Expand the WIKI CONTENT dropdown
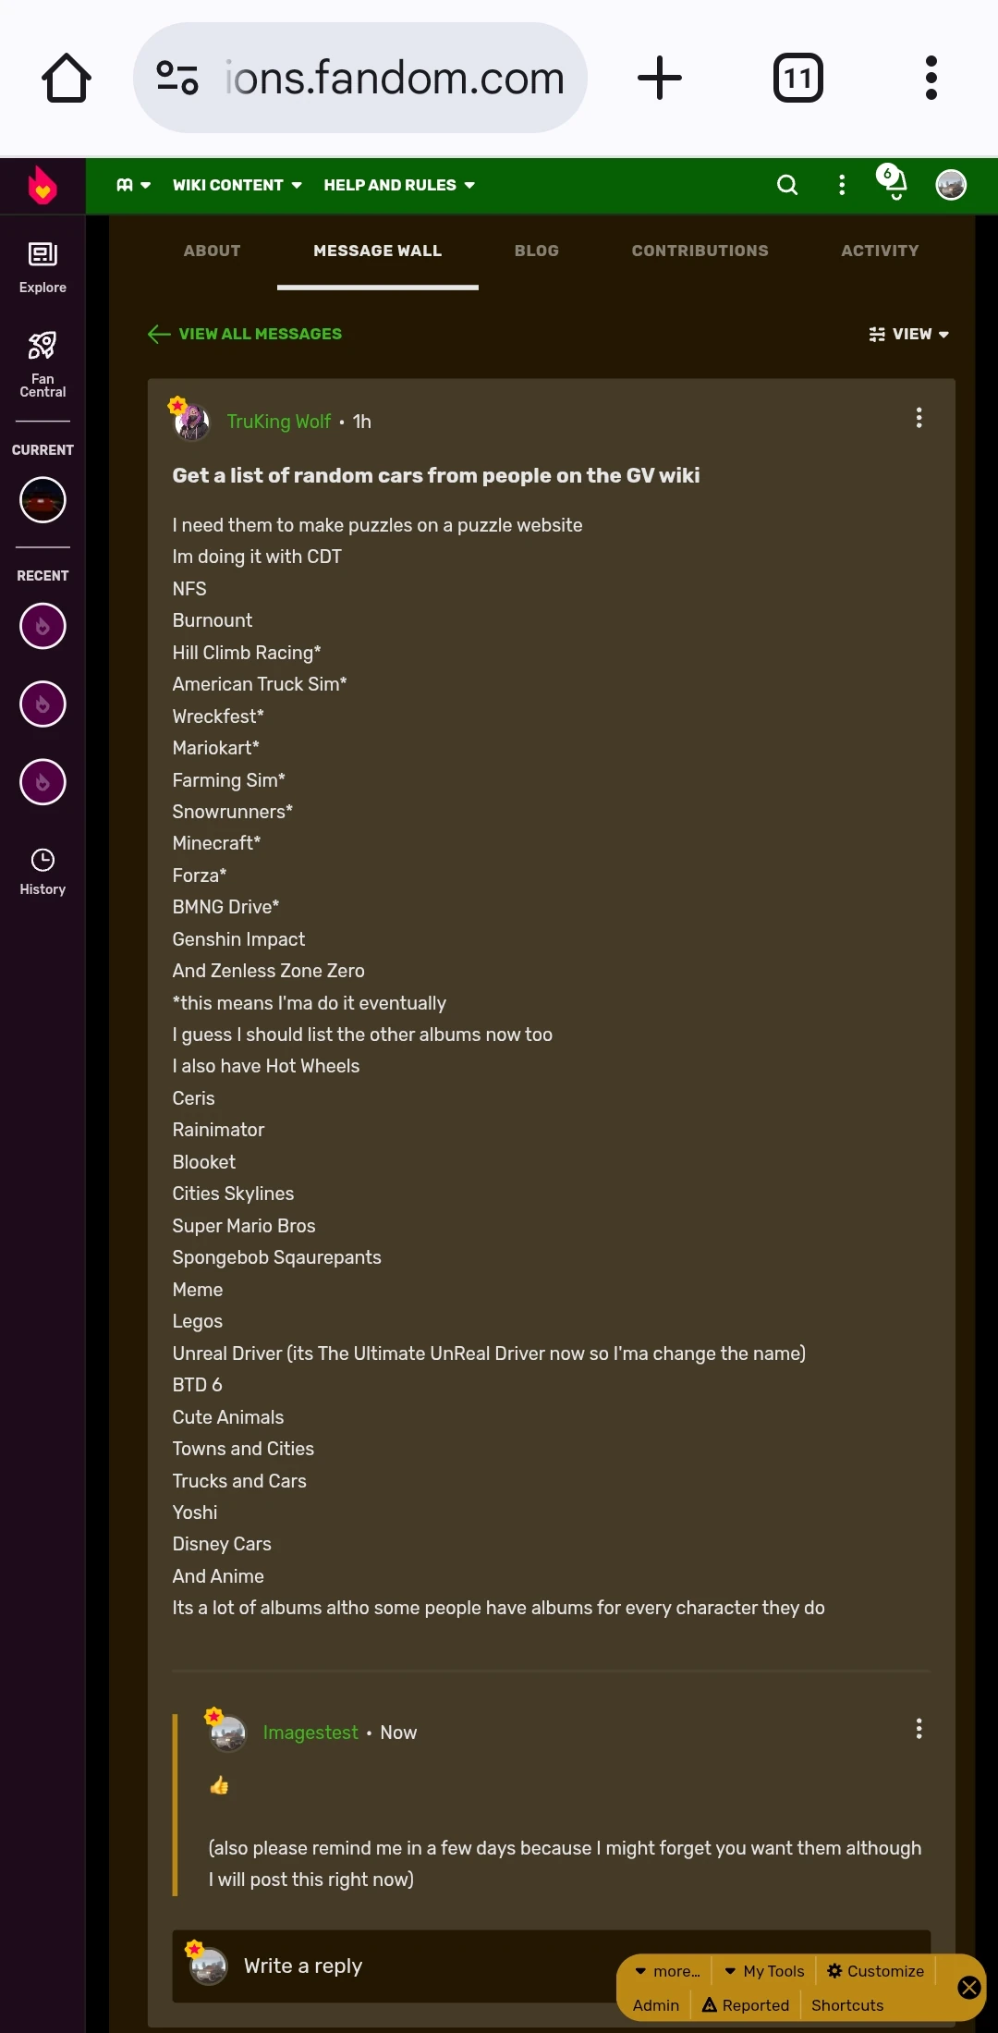Image resolution: width=998 pixels, height=2033 pixels. (236, 185)
